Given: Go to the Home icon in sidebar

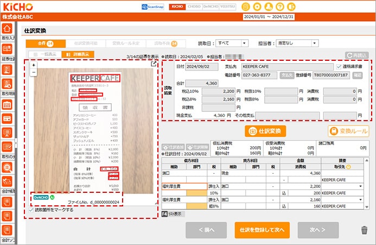Looking at the screenshot, I should click(x=7, y=29).
